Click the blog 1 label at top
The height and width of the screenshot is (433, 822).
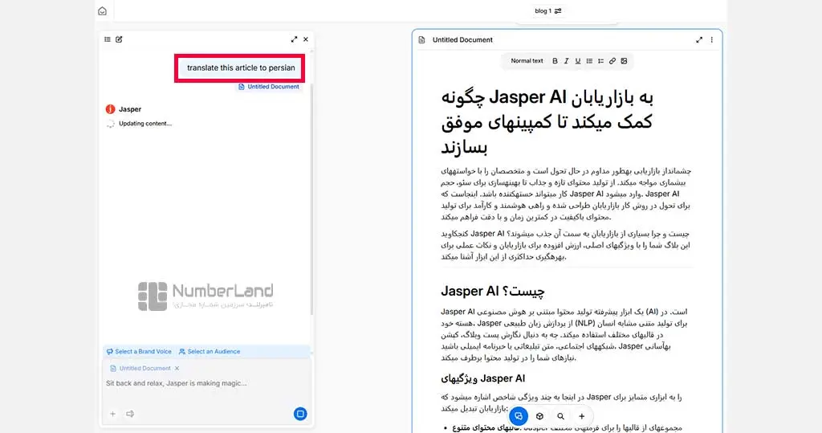543,11
